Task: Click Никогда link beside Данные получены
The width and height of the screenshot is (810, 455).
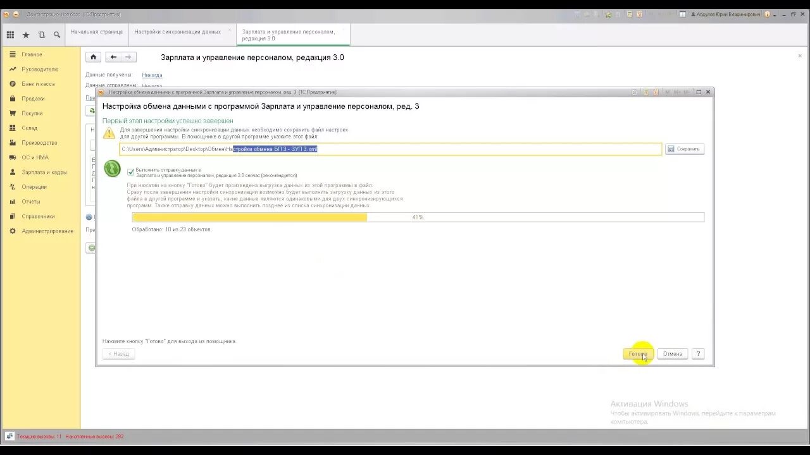Action: (152, 75)
